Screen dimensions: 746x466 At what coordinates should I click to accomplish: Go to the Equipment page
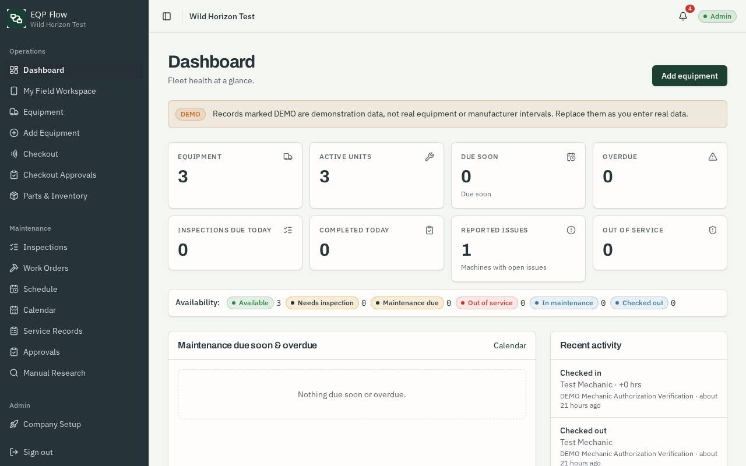75,112
